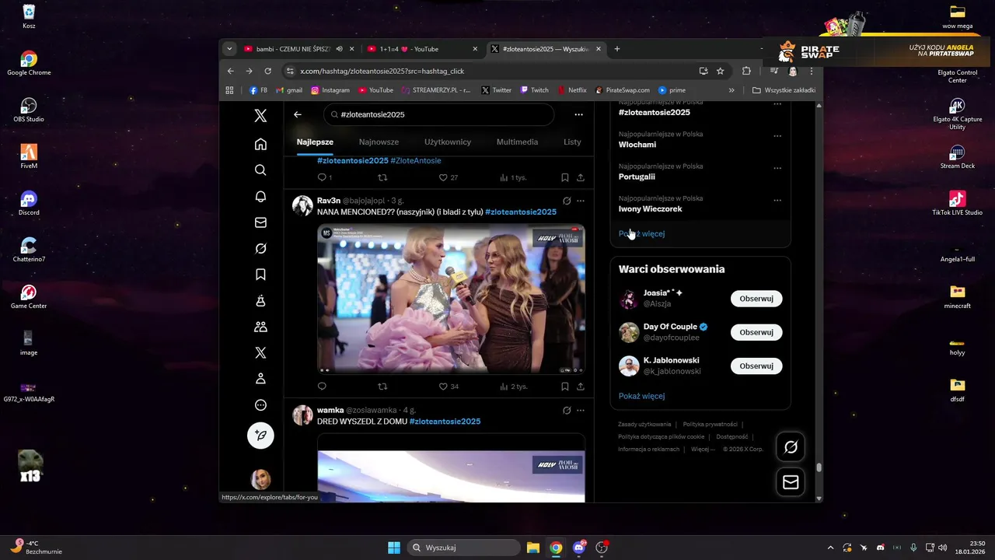Screen dimensions: 995x560
Task: Open more options for Iwony Wieczorek trend
Action: coord(777,200)
